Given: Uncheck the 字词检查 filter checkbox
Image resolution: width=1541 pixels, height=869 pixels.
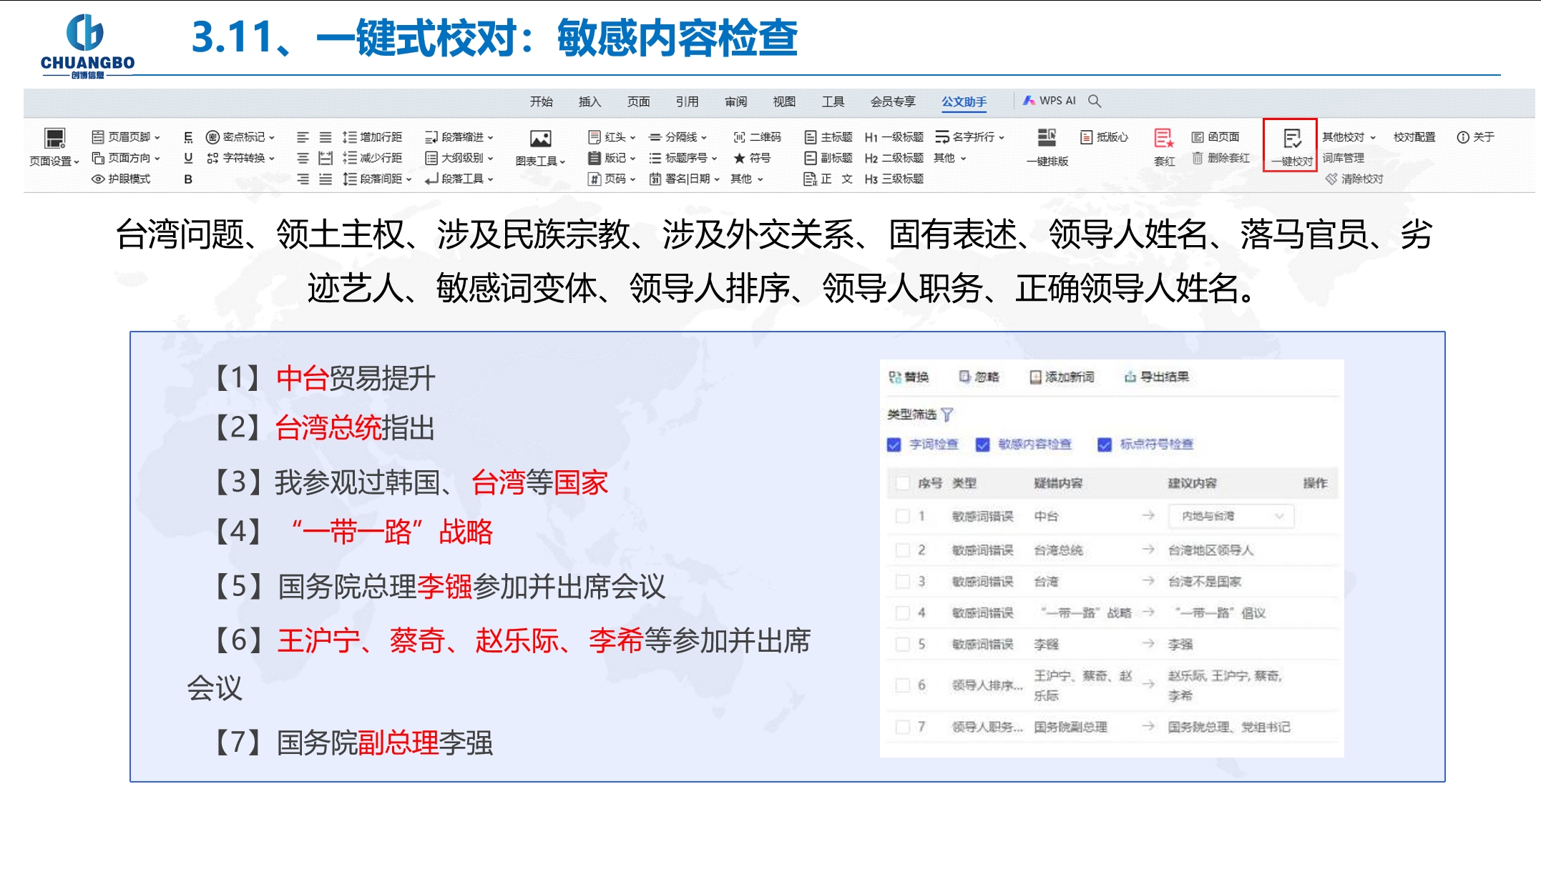Looking at the screenshot, I should click(894, 445).
